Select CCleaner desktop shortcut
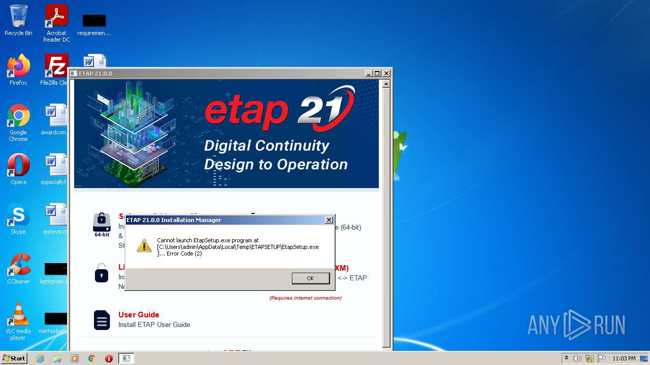The image size is (650, 365). pos(18,269)
